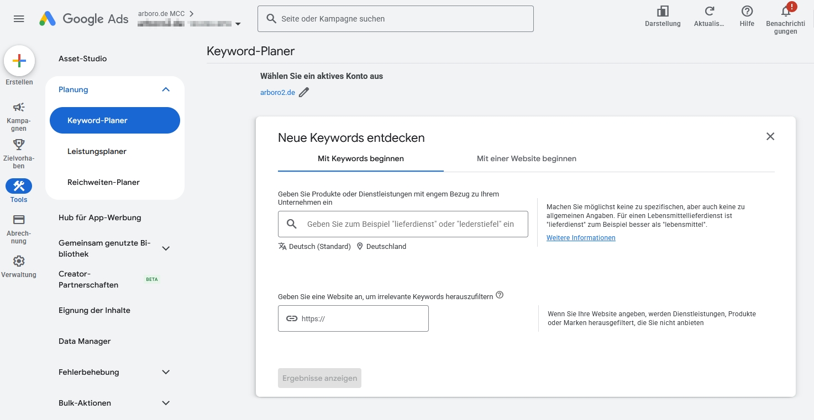Collapse the Planung section chevron
The width and height of the screenshot is (814, 420).
pyautogui.click(x=166, y=89)
